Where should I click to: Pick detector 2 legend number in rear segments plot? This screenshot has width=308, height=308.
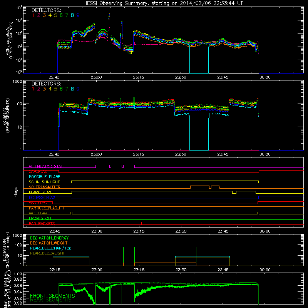(x=39, y=89)
